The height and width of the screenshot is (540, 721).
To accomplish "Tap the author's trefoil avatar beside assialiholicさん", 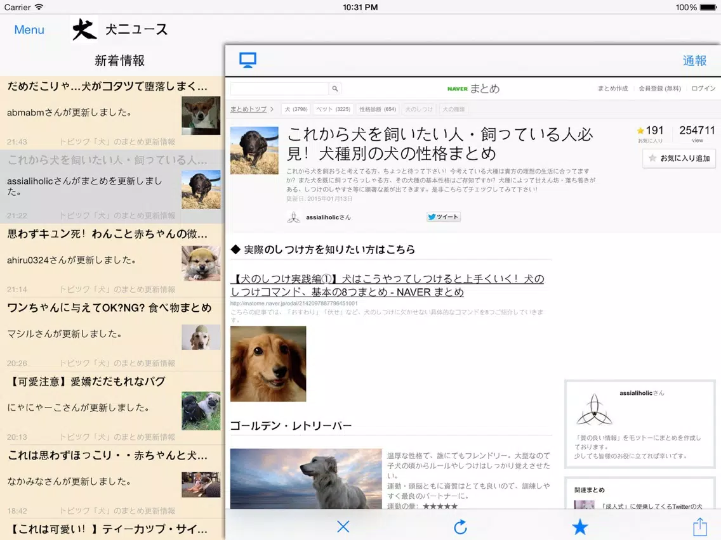I will [x=293, y=217].
